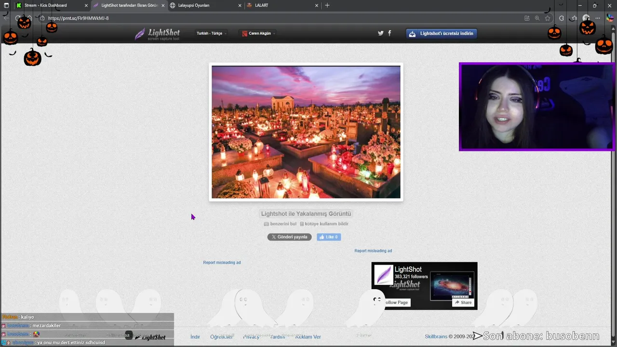The width and height of the screenshot is (617, 347).
Task: Click Report misleading ad on right
Action: click(x=373, y=251)
